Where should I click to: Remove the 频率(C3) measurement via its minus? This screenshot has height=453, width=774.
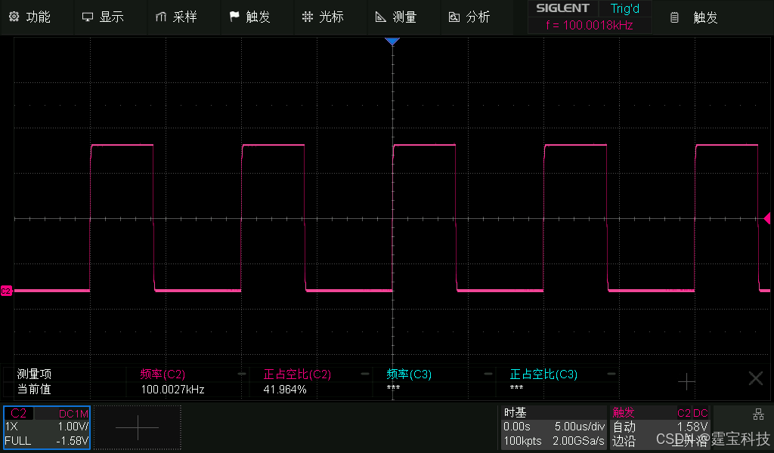click(488, 374)
